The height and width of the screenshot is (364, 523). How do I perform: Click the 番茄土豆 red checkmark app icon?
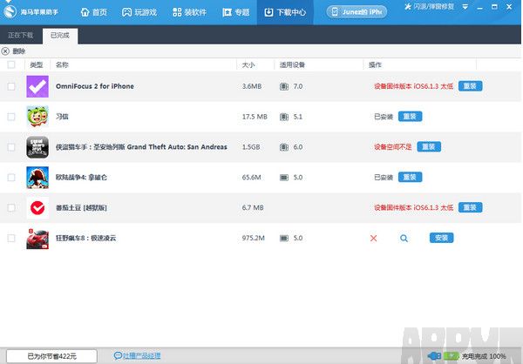click(37, 208)
